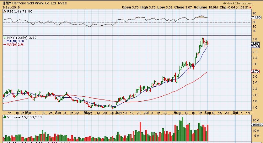Select the HMY ticker symbol in the header
Viewport: 263px width, 143px height.
coord(7,3)
